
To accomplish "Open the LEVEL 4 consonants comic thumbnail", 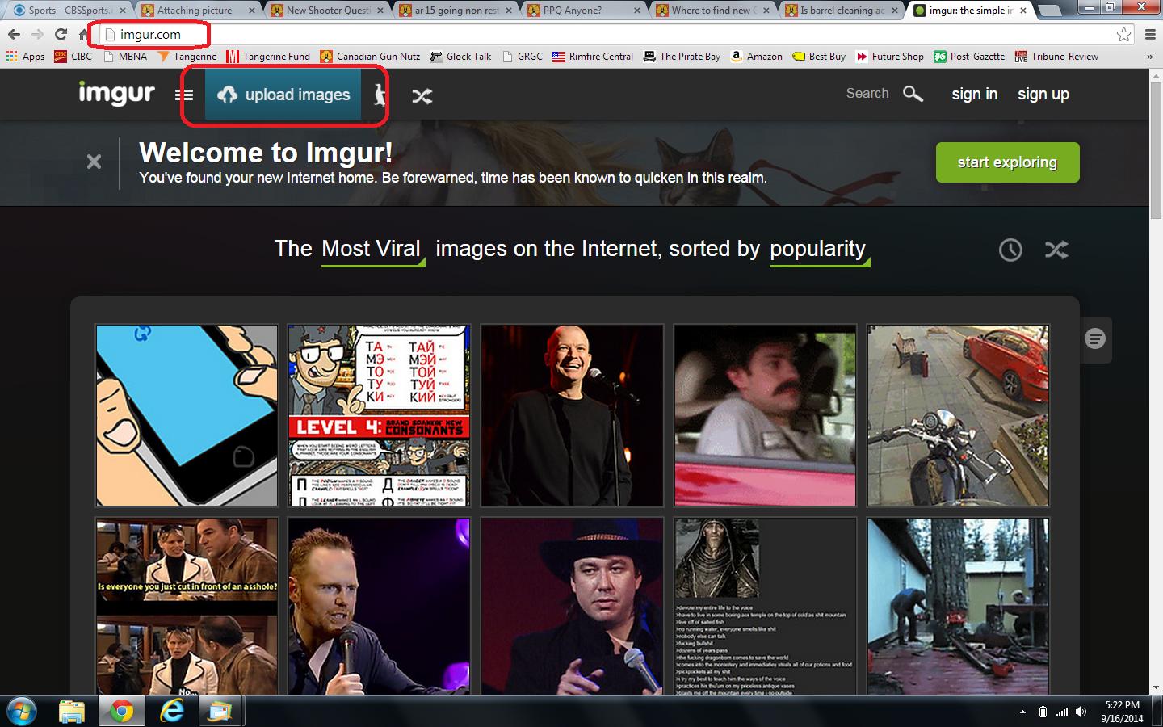I will [379, 415].
